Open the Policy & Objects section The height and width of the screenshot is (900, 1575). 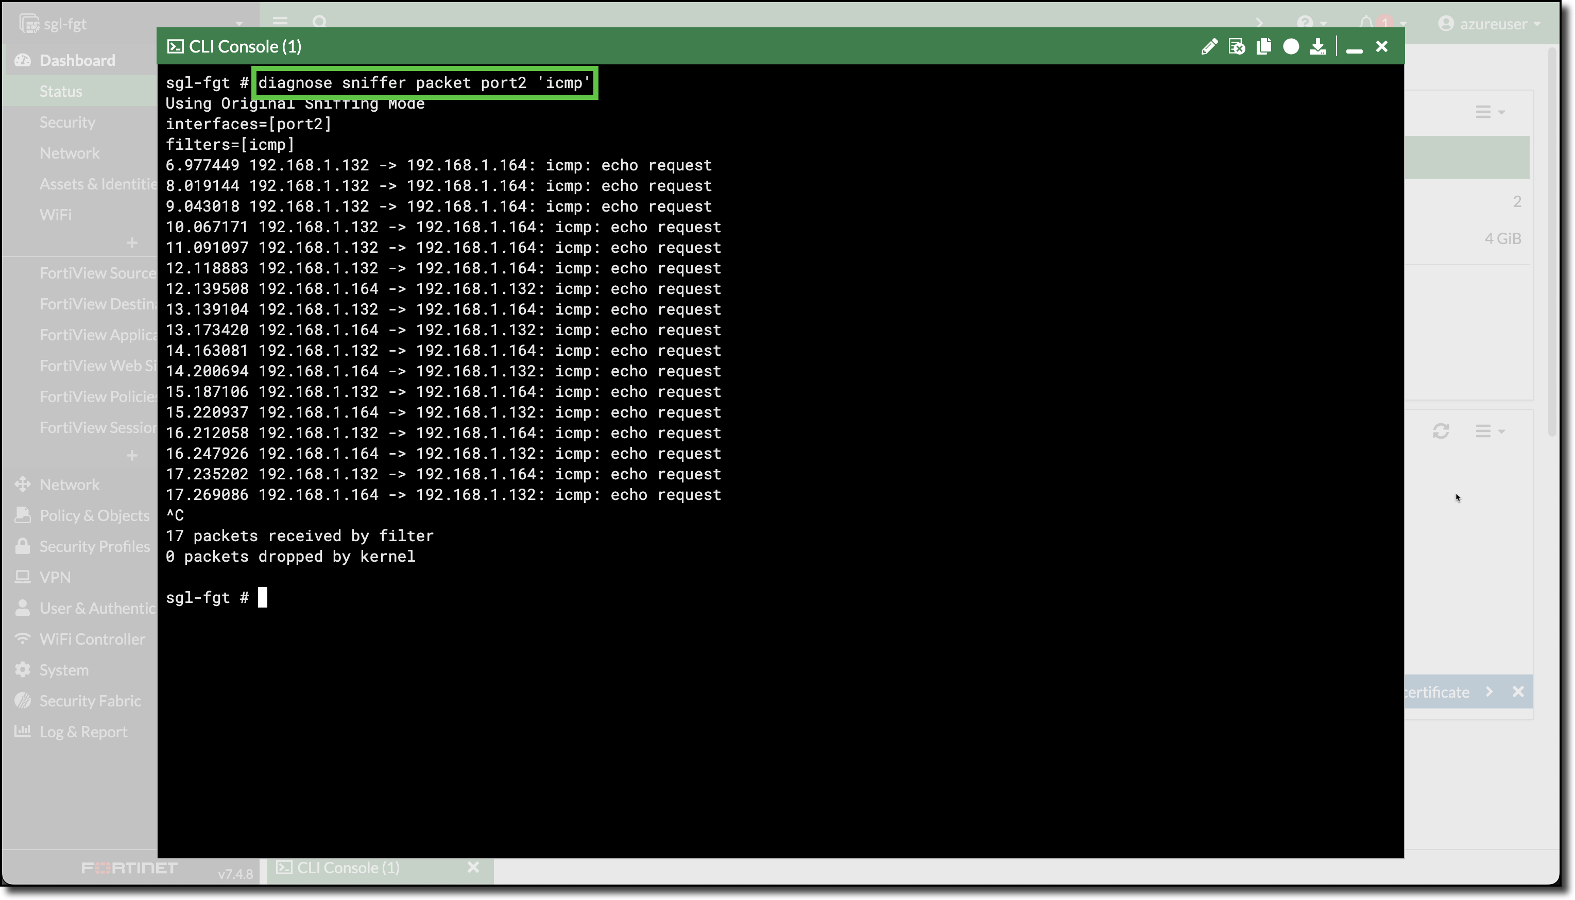(93, 515)
